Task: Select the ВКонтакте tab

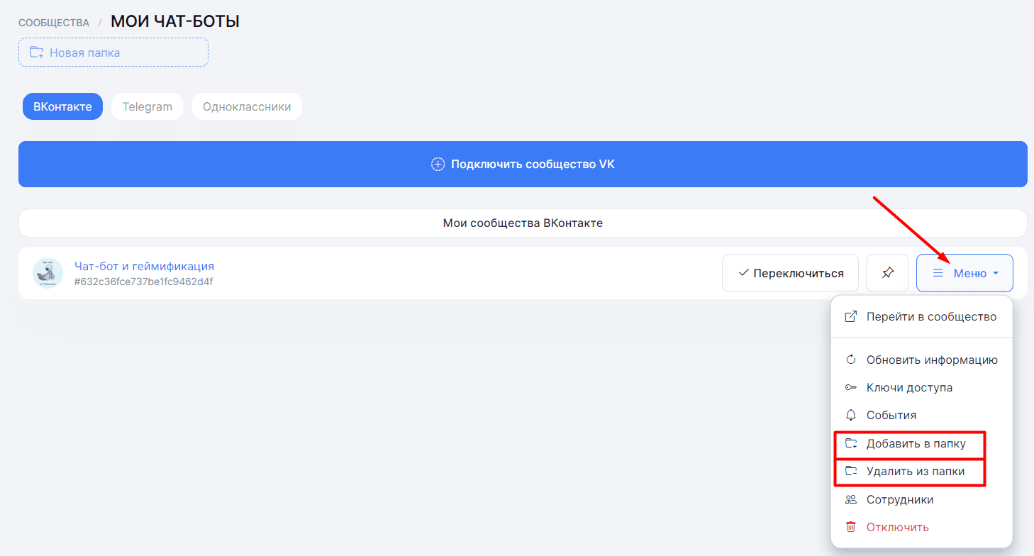Action: (62, 107)
